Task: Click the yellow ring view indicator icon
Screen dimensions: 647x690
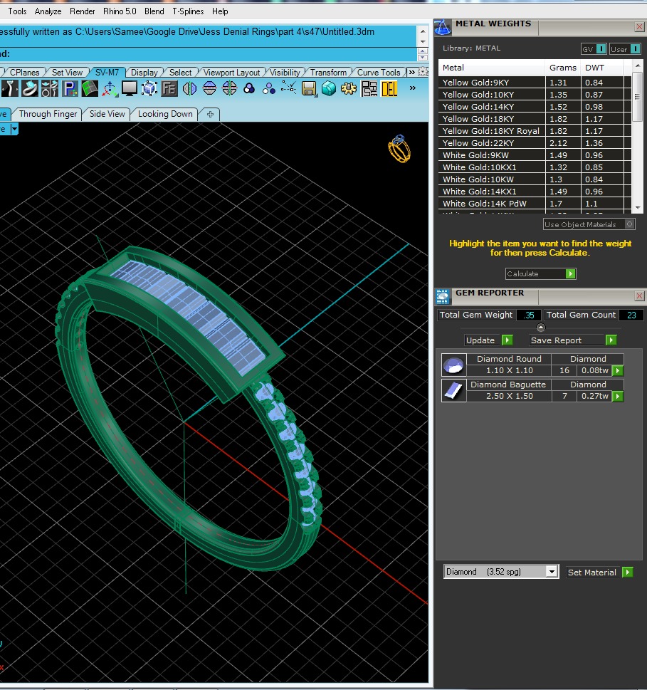Action: 399,149
